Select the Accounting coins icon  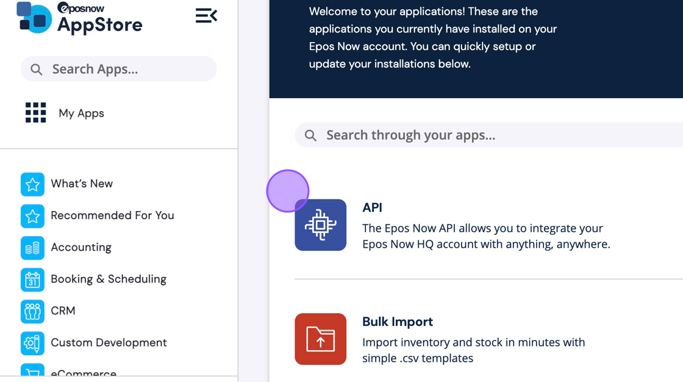pos(32,247)
